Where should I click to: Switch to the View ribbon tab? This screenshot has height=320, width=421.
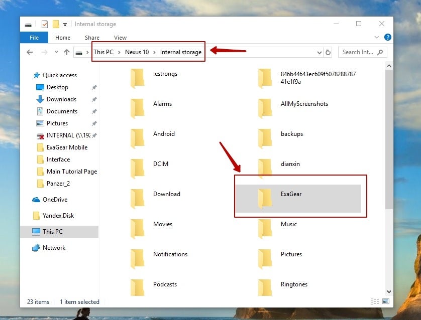coord(120,38)
